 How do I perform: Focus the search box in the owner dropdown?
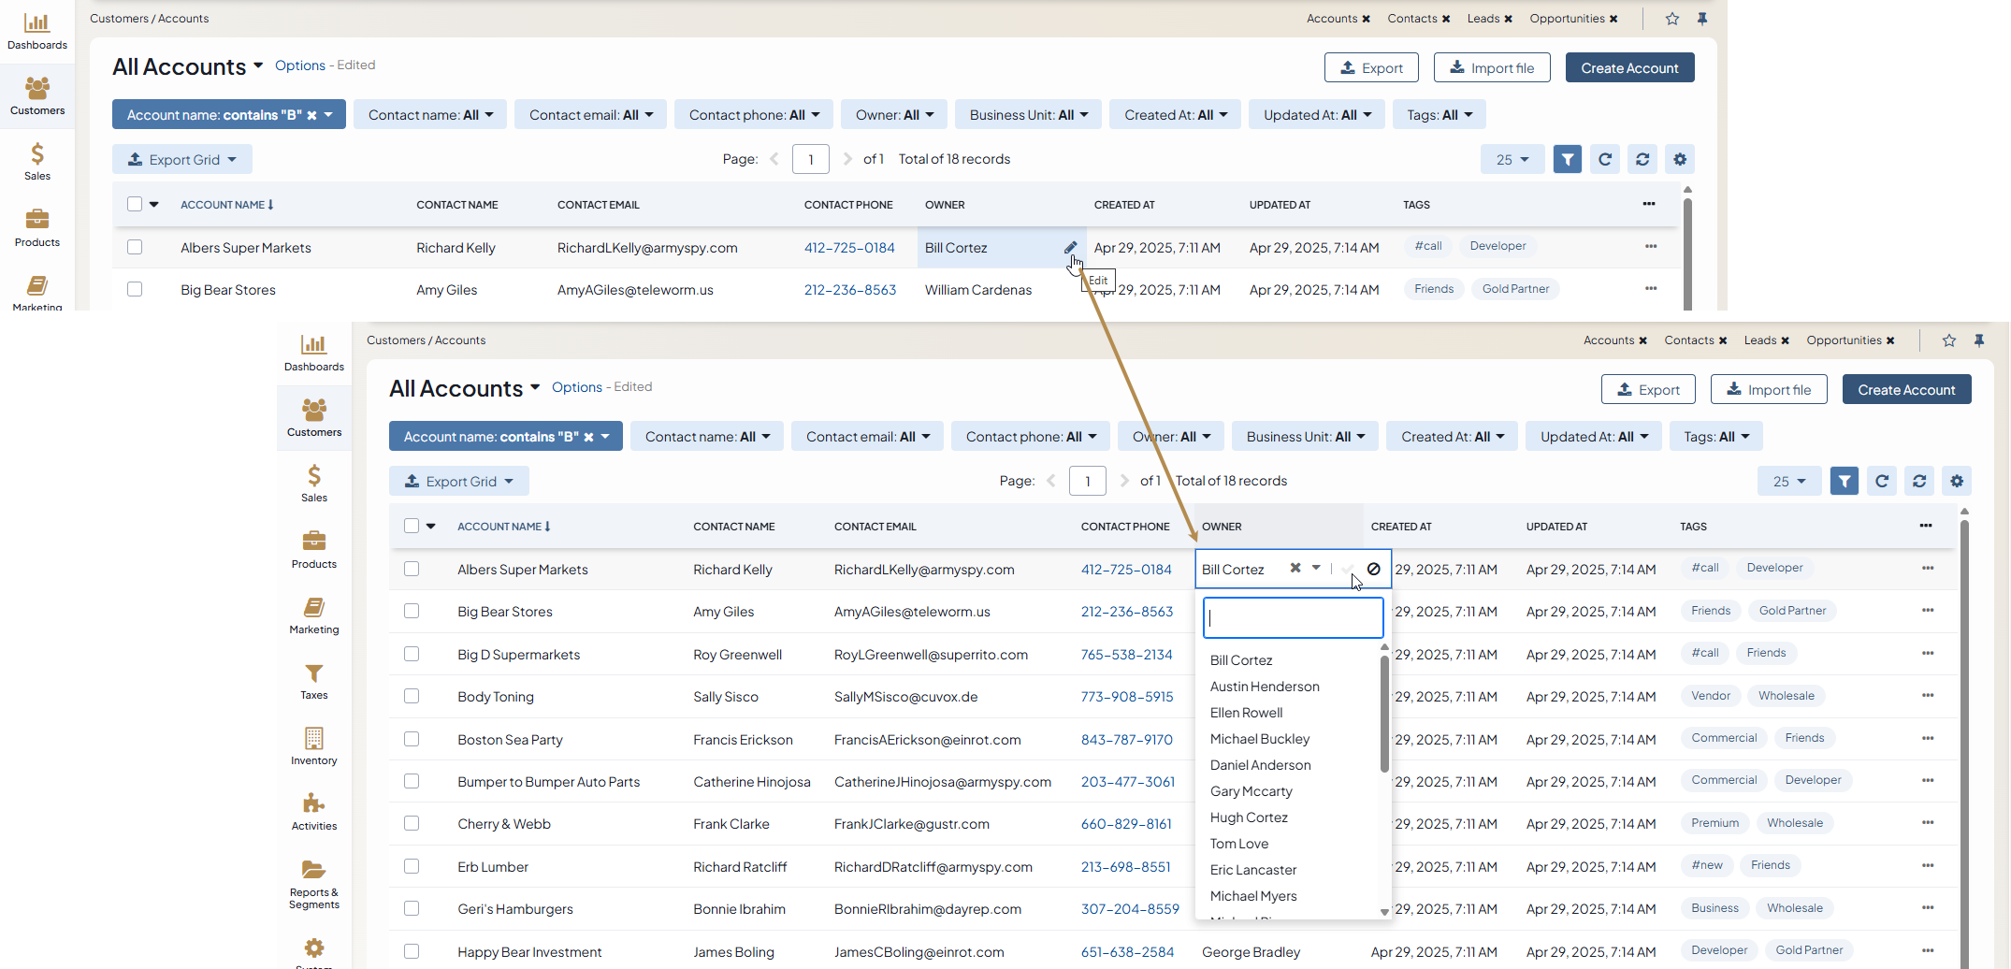(1293, 618)
